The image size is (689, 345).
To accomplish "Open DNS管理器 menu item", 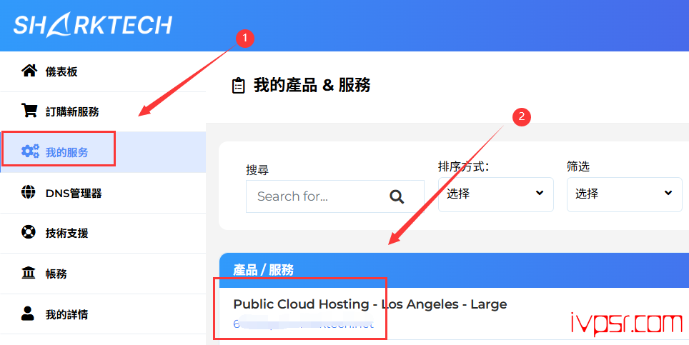I will tap(103, 193).
